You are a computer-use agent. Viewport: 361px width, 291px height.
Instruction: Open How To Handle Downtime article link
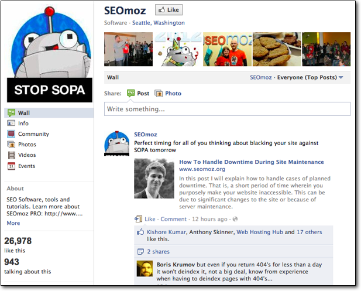pyautogui.click(x=251, y=162)
